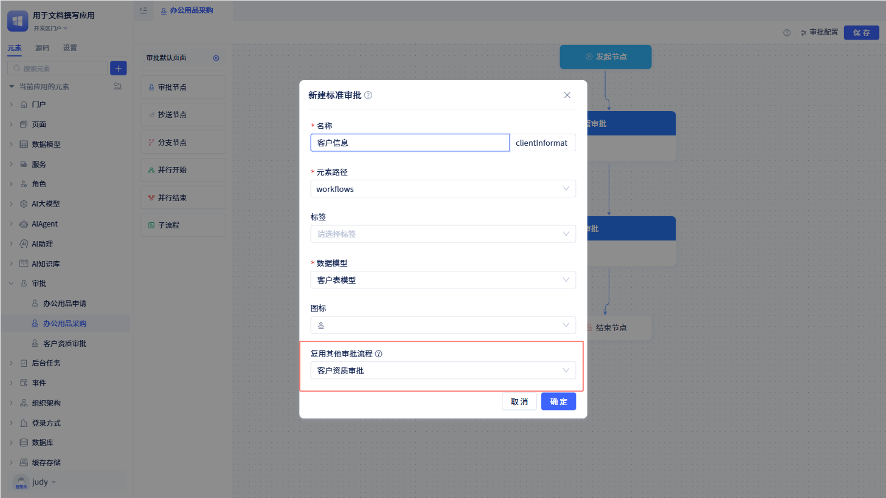The image size is (886, 498).
Task: Click the AI知识库 book icon
Action: pyautogui.click(x=24, y=264)
